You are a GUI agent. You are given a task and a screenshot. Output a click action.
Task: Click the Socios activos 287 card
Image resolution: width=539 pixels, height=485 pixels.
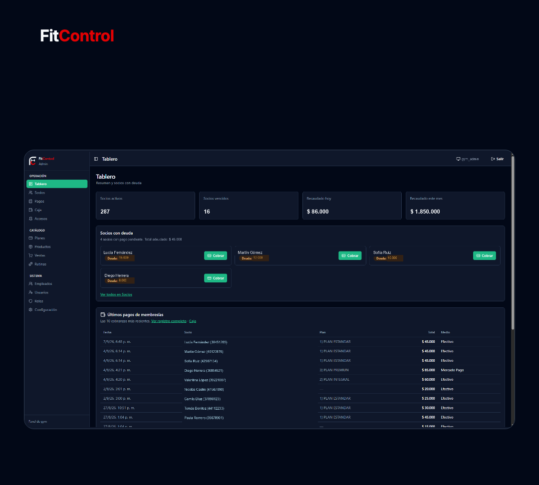[x=145, y=206]
